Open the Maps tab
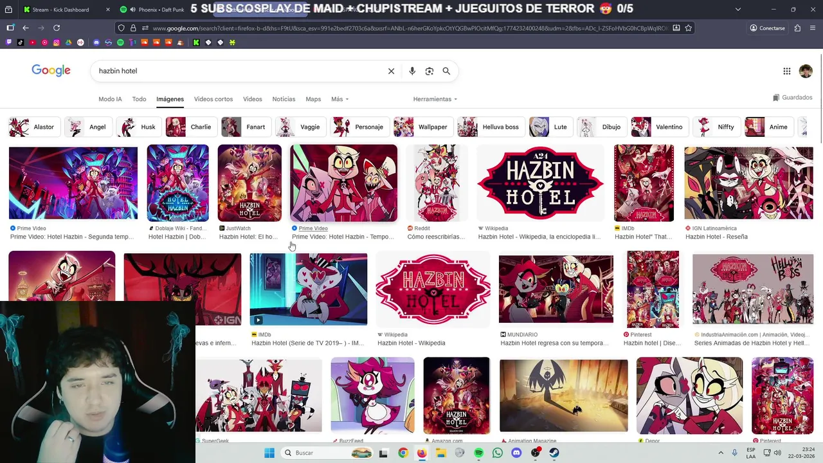Viewport: 823px width, 463px height. [x=313, y=99]
